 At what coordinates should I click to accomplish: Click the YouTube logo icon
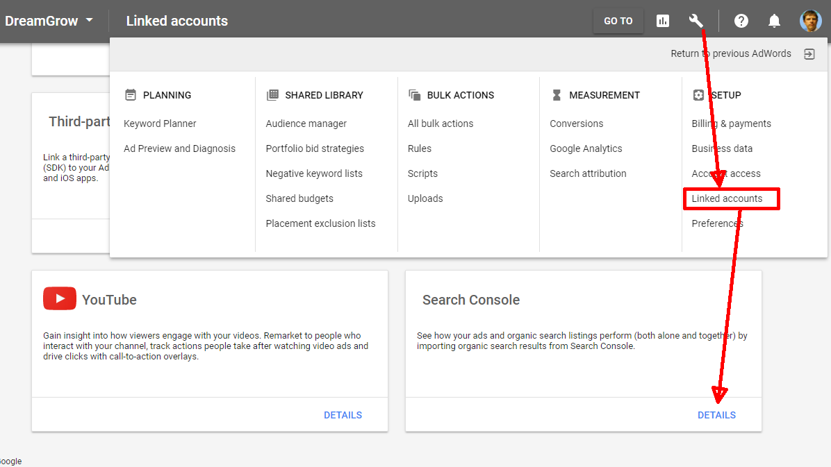(x=60, y=299)
